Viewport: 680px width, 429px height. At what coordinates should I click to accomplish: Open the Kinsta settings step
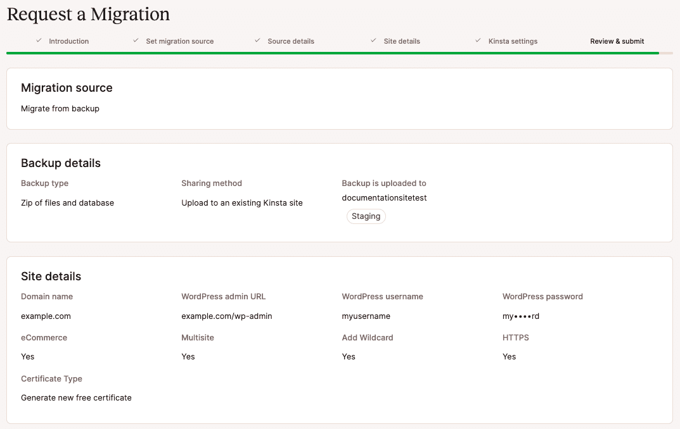click(513, 41)
